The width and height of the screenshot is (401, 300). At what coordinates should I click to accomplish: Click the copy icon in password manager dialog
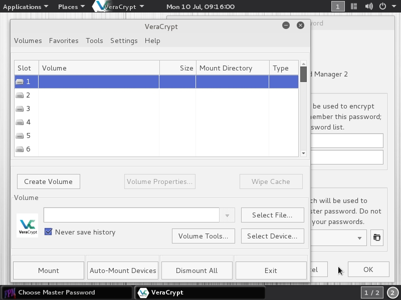tap(377, 238)
